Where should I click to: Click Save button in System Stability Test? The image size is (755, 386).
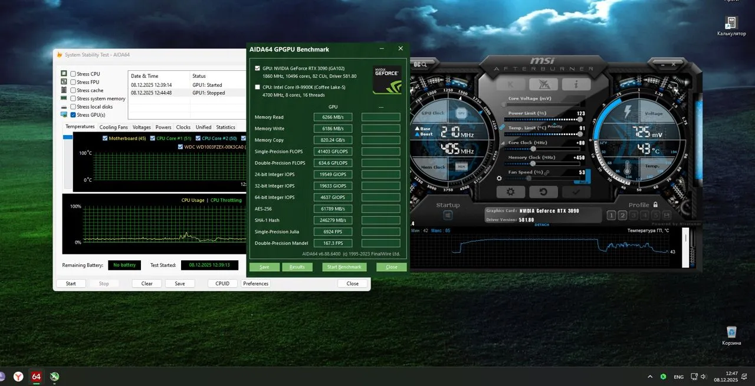[180, 283]
